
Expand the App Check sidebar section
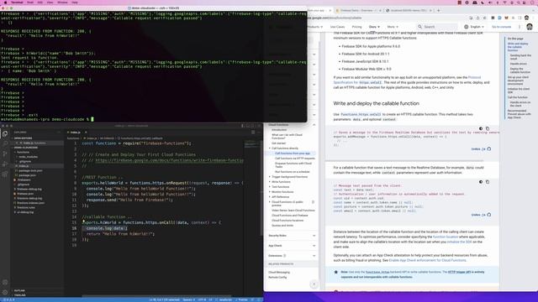[314, 246]
